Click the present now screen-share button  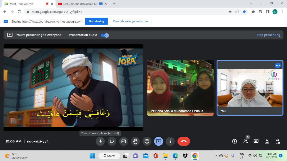tap(158, 141)
